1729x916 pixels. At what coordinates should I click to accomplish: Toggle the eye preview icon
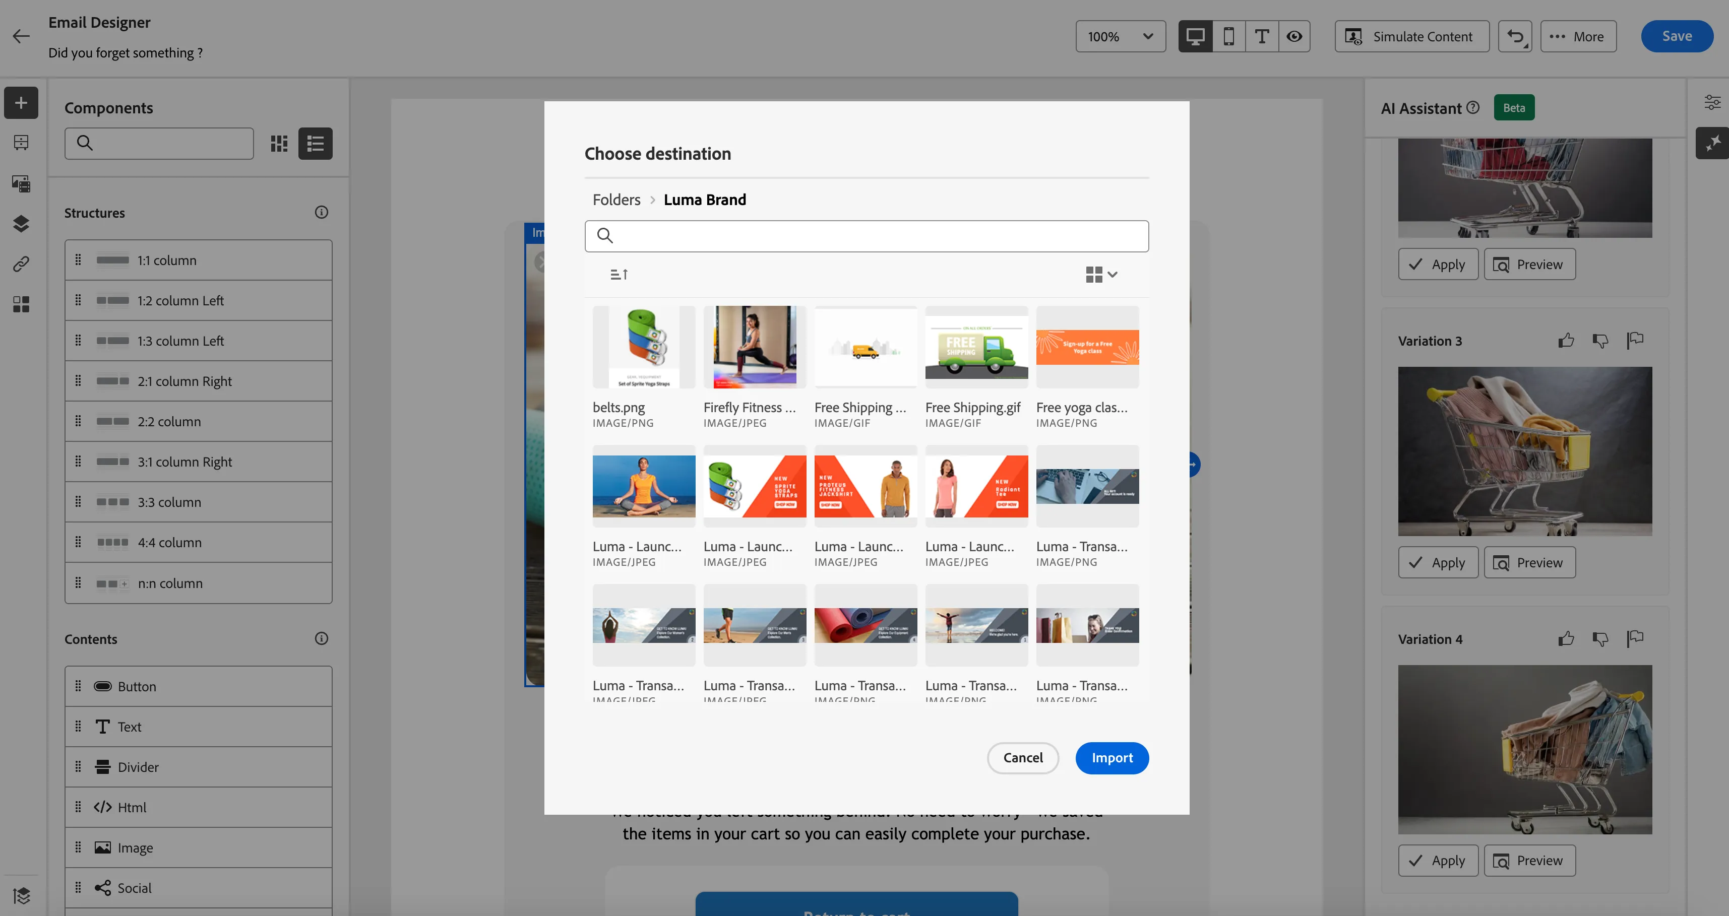coord(1295,36)
